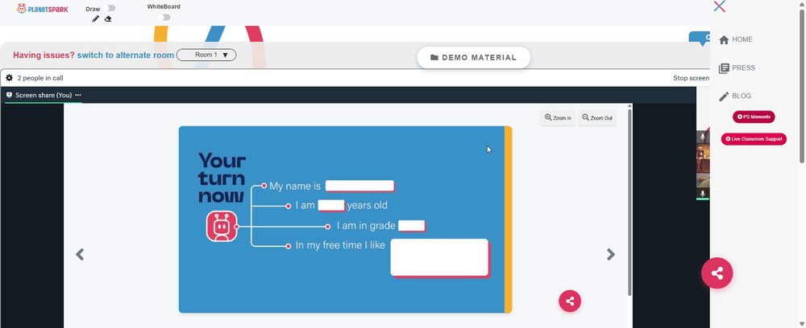Click the free time answer box
Viewport: 806px width, 328px height.
coord(439,257)
